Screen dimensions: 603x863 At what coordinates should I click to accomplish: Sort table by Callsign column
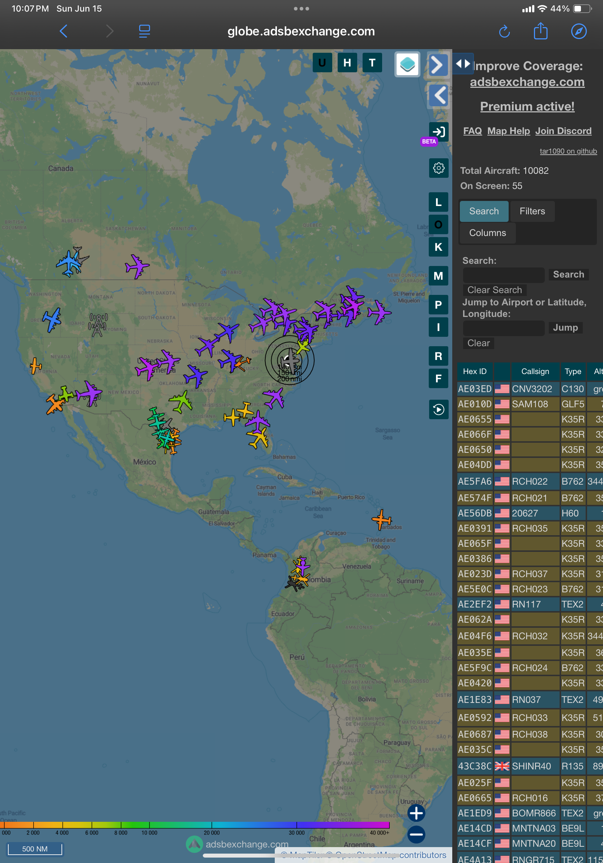[535, 372]
